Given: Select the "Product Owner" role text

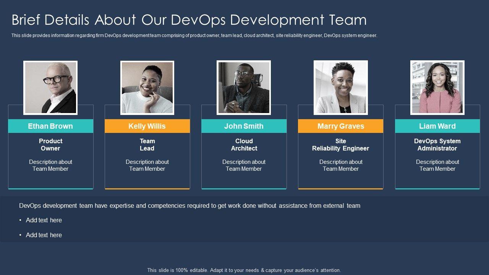Looking at the screenshot, I should (50, 145).
